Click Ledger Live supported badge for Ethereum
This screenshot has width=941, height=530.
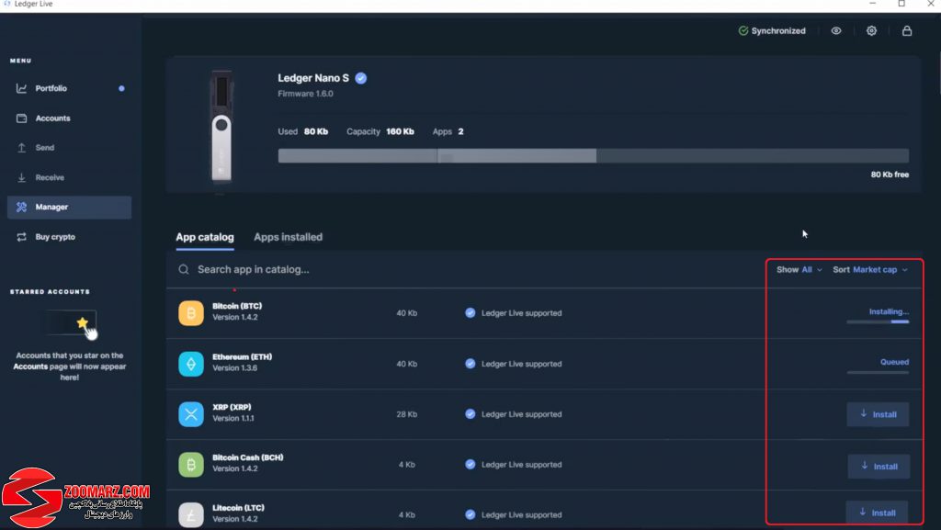coord(514,364)
